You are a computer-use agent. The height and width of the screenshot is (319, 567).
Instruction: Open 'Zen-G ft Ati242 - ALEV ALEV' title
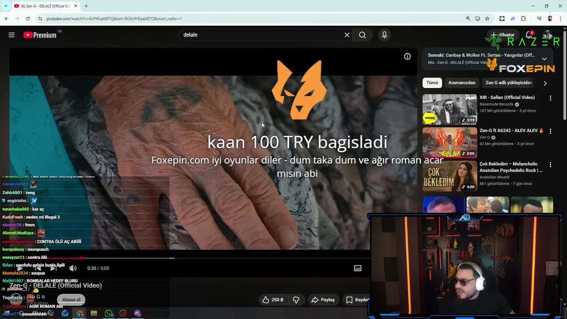click(x=511, y=131)
